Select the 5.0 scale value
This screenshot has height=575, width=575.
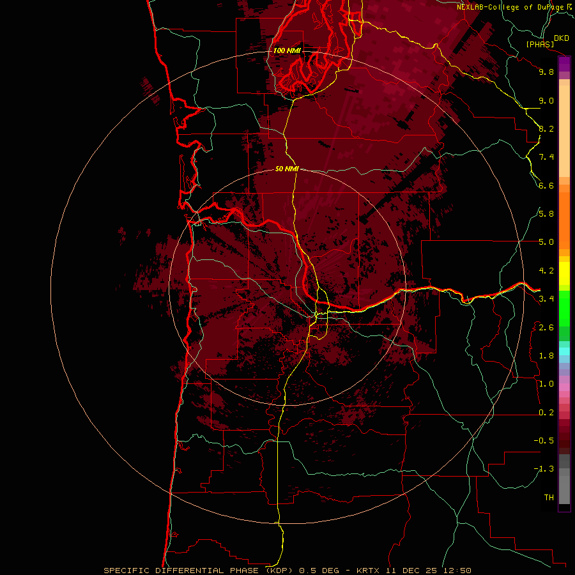pos(546,242)
